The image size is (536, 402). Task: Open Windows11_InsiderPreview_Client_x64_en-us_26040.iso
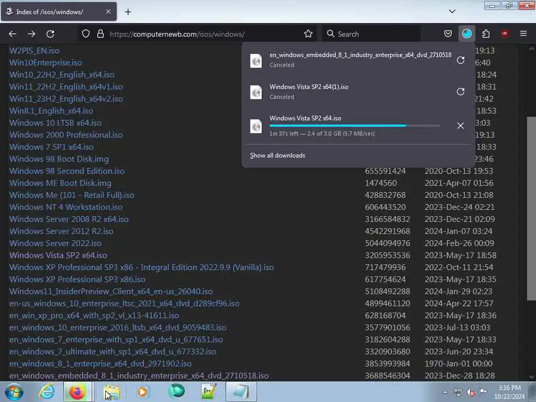[x=111, y=291]
